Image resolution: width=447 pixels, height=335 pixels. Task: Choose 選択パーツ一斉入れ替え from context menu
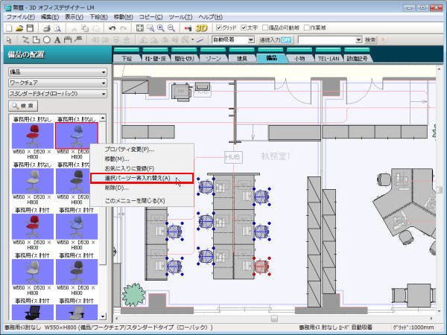click(x=141, y=179)
